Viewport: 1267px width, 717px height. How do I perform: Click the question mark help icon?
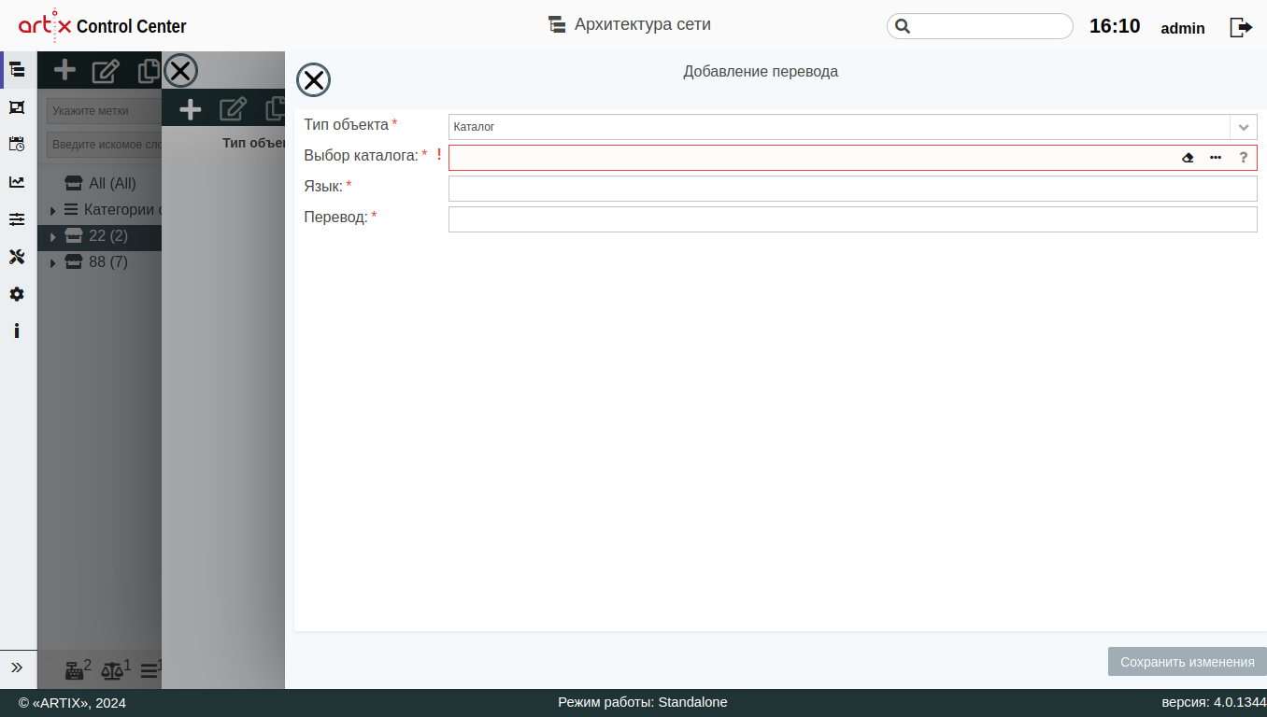[1243, 158]
